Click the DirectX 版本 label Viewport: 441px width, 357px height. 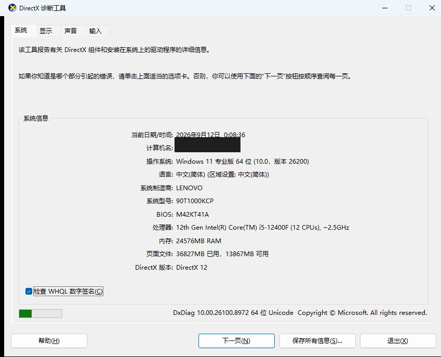click(154, 268)
